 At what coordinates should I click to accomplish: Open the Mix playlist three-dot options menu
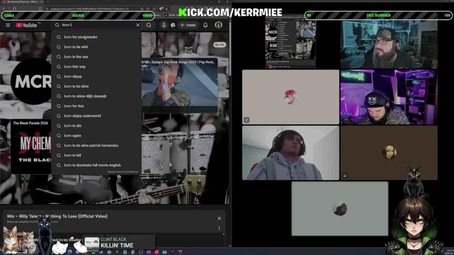[x=219, y=228]
